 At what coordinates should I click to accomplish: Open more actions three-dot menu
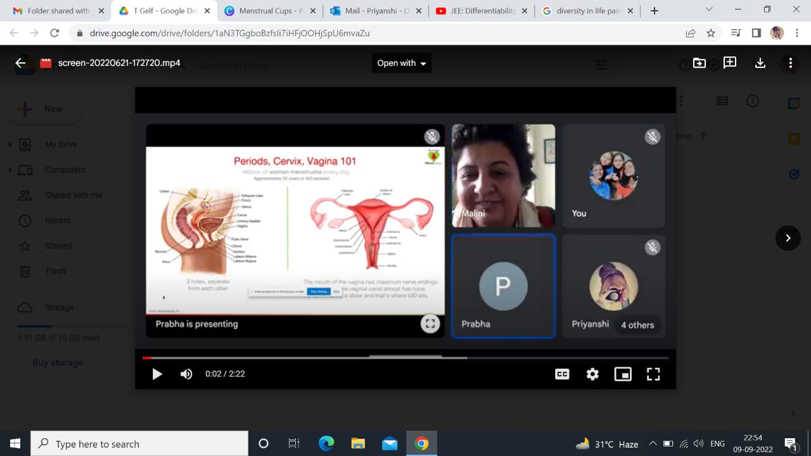click(790, 63)
